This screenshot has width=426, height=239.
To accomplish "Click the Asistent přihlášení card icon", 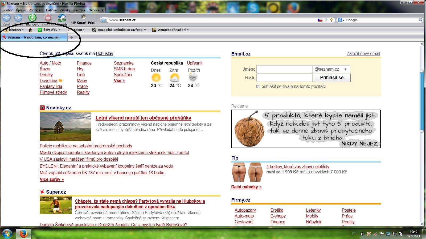I will point(154,30).
